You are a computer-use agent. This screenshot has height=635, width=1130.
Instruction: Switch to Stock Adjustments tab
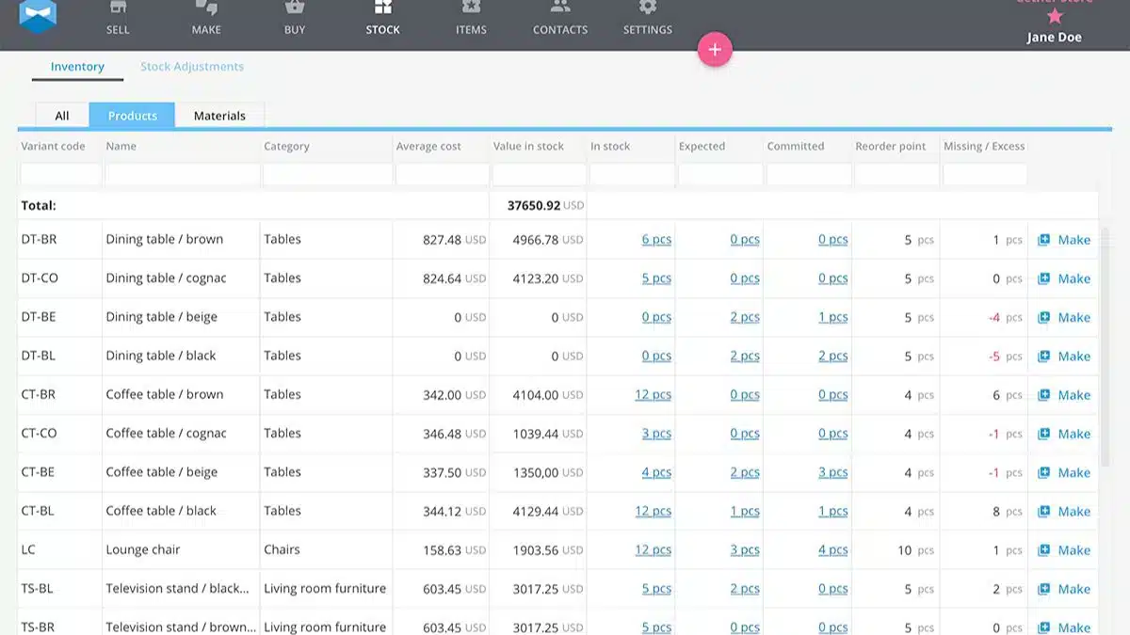[192, 67]
